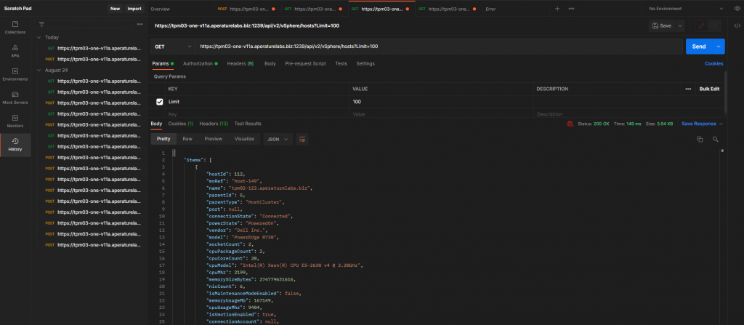Viewport: 744px width, 325px height.
Task: Open the tab bar ellipsis options
Action: tap(571, 9)
